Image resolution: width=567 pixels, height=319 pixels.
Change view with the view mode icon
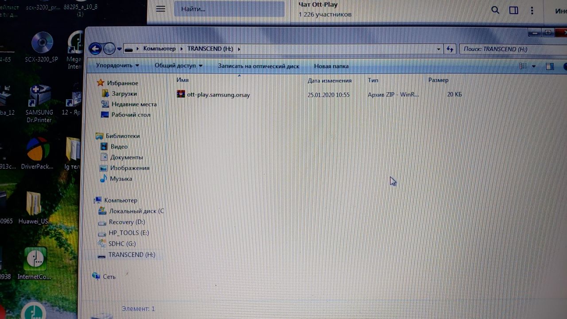[523, 66]
